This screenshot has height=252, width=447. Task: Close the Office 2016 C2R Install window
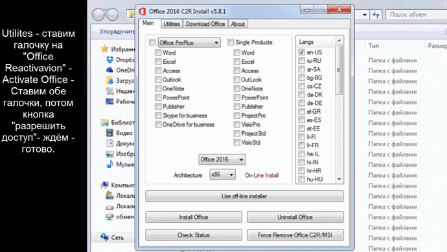coord(339,10)
